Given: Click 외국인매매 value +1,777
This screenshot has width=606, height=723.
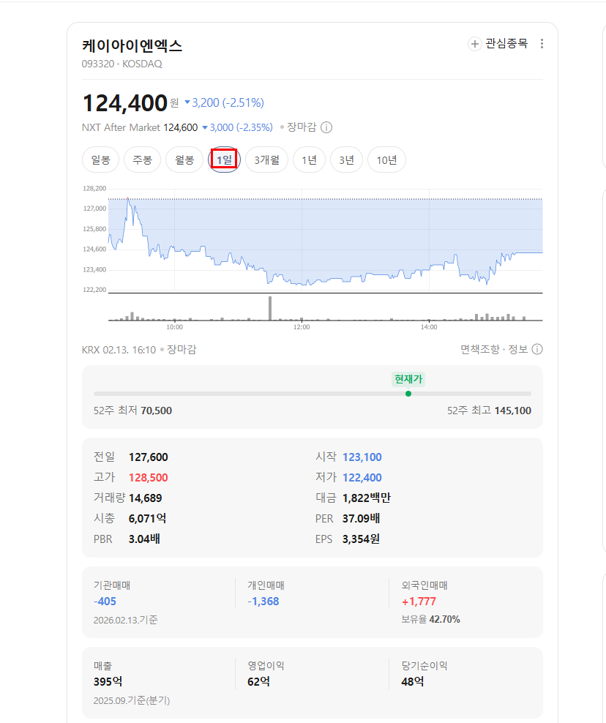Looking at the screenshot, I should point(419,602).
